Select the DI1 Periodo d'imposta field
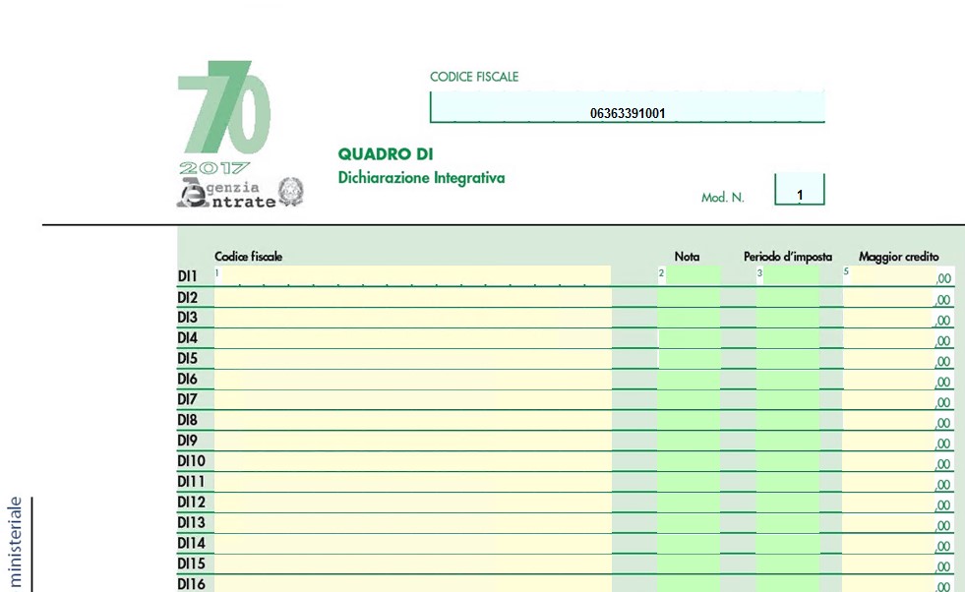The width and height of the screenshot is (965, 592). (788, 275)
